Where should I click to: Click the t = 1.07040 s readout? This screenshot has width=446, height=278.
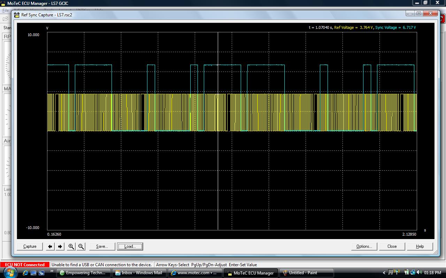321,27
